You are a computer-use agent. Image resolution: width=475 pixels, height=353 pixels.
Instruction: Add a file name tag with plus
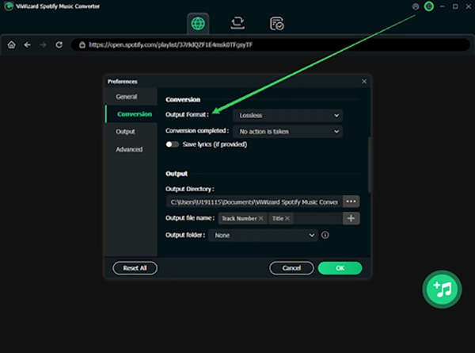(x=351, y=218)
